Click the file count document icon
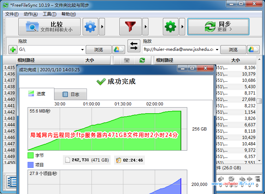The width and height of the screenshot is (265, 194). point(67,160)
